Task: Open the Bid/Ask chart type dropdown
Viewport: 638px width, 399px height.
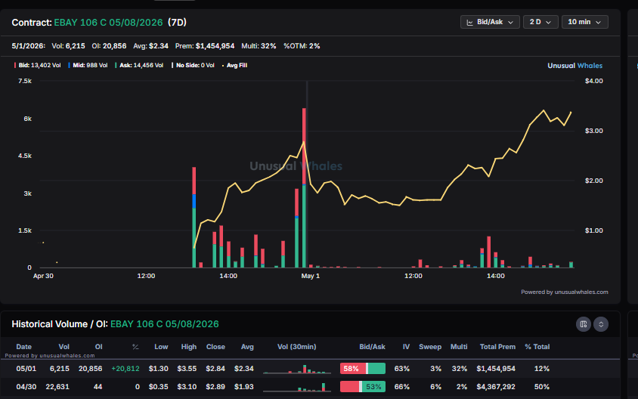Action: click(x=490, y=22)
